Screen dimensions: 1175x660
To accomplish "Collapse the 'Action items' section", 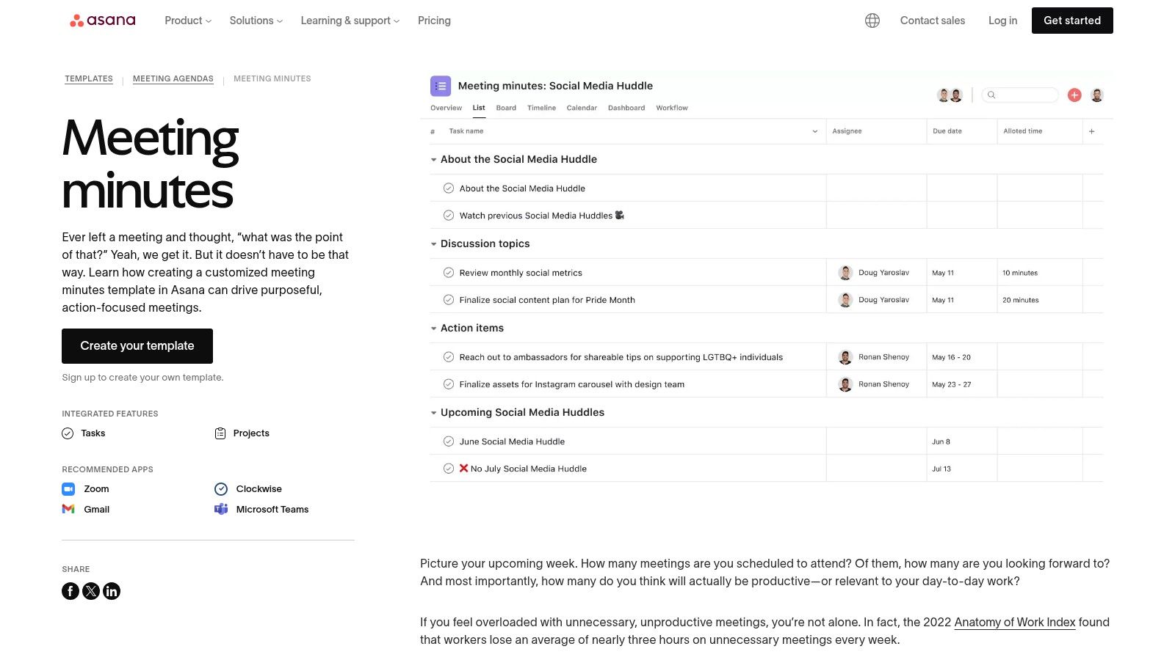I will click(x=433, y=328).
